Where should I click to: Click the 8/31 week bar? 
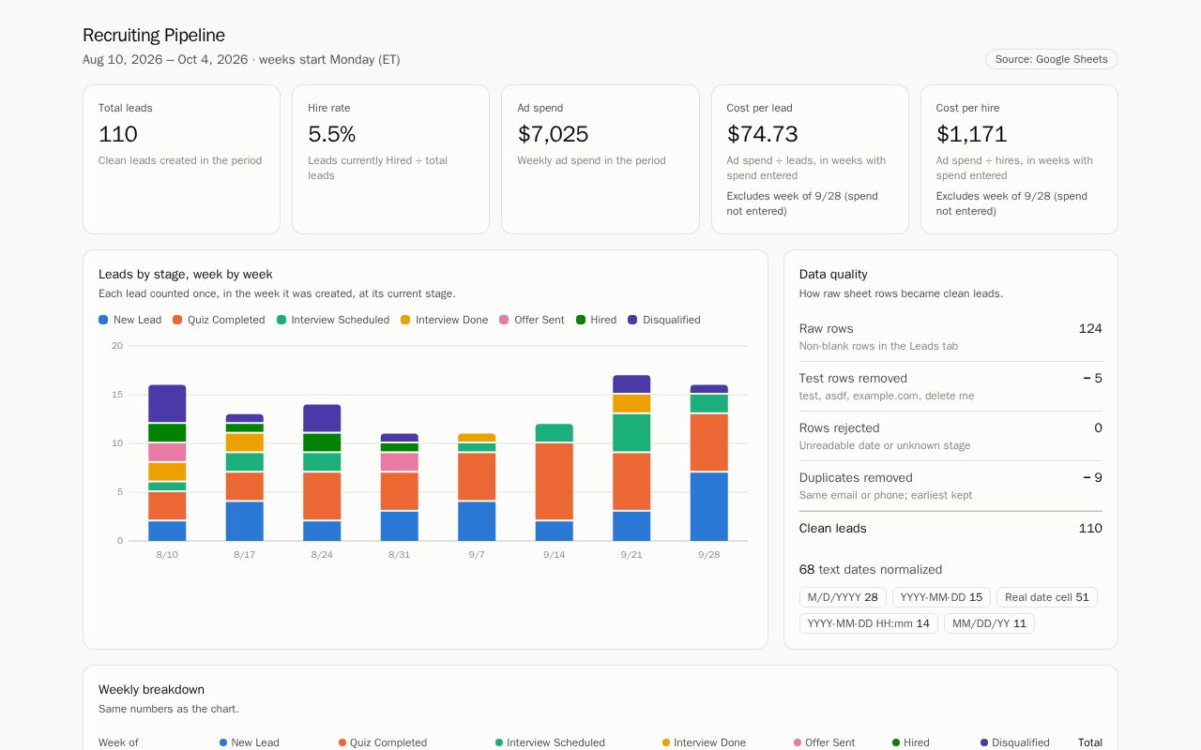click(400, 487)
